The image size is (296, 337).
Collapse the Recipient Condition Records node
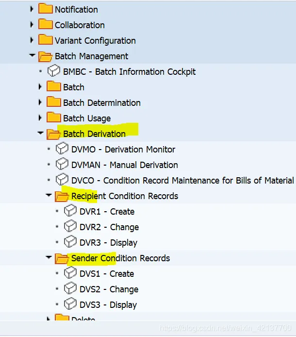click(49, 196)
